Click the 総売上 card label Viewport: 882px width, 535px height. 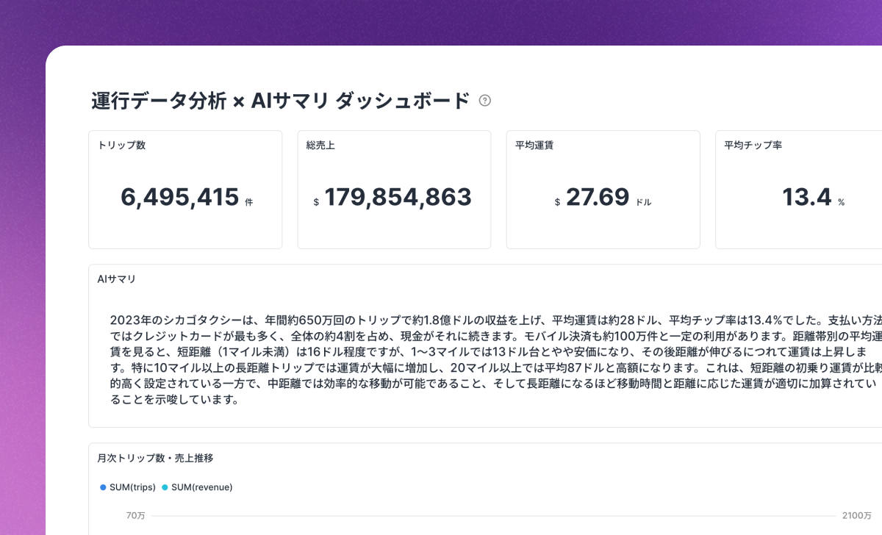tap(320, 146)
